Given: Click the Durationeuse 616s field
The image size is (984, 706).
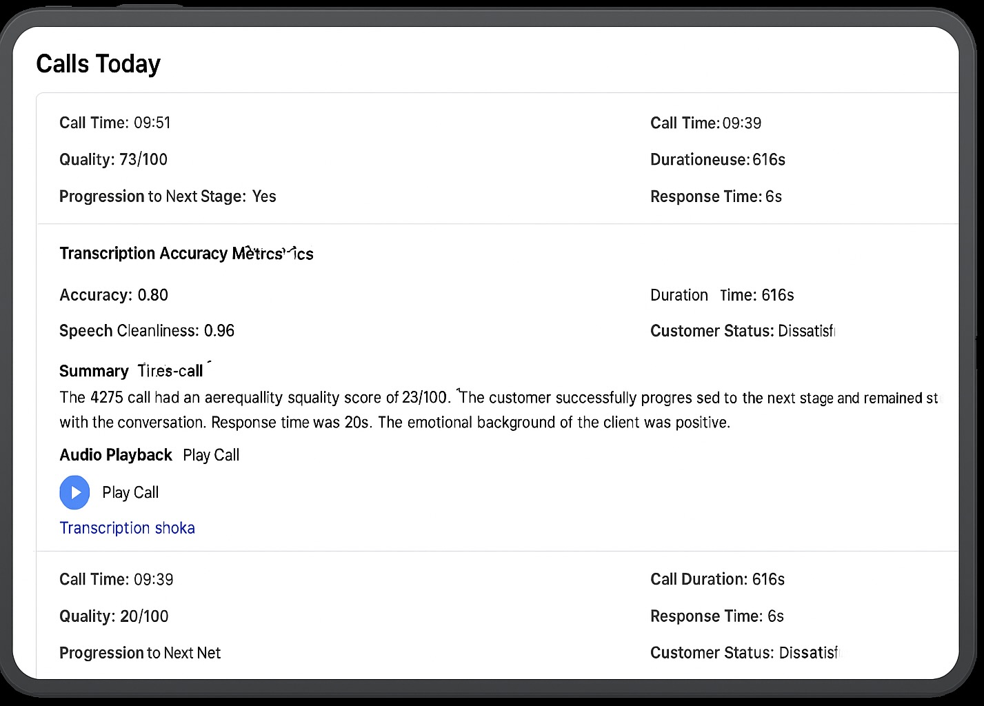Looking at the screenshot, I should click(x=717, y=160).
